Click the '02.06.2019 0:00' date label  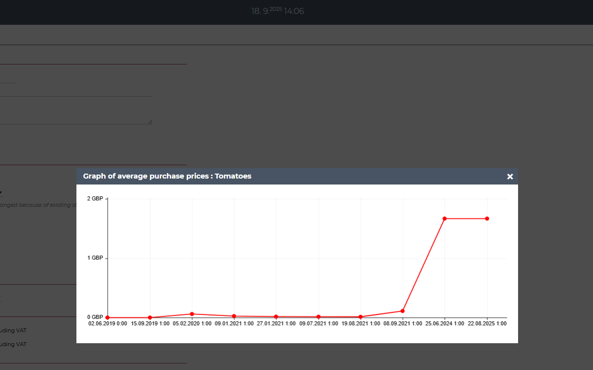pyautogui.click(x=108, y=323)
